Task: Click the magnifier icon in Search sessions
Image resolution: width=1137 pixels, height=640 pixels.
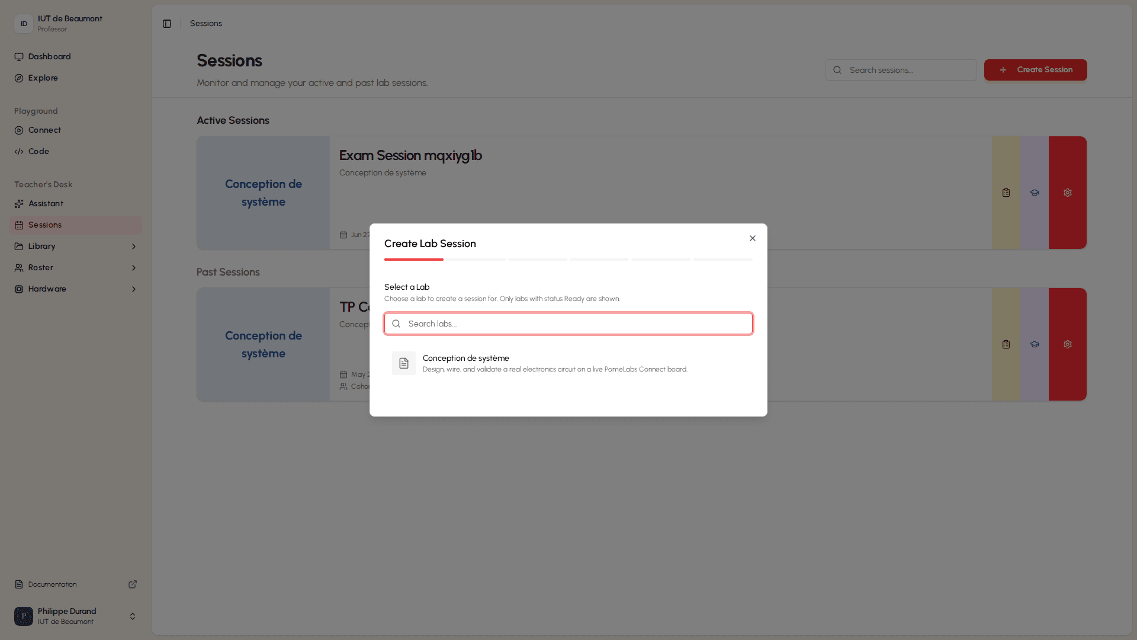Action: coord(837,70)
